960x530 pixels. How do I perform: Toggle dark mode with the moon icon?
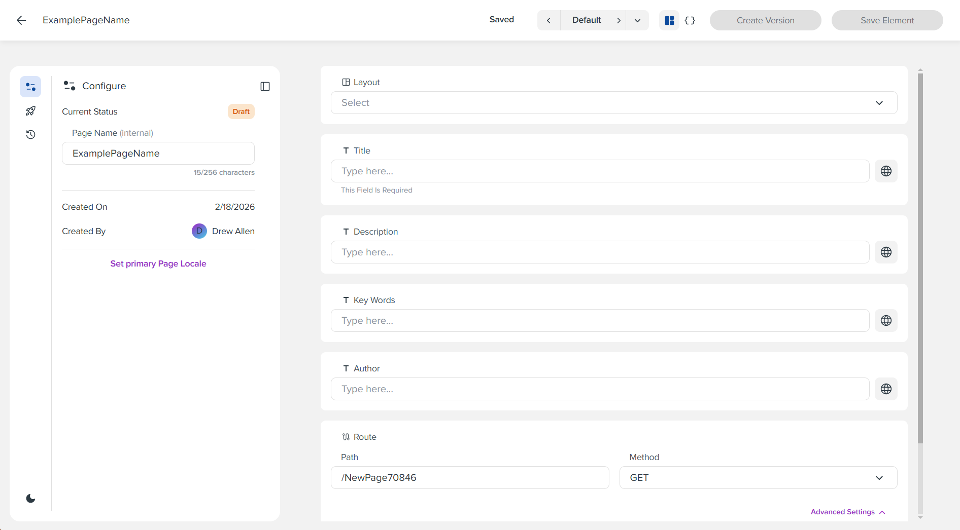[x=30, y=498]
